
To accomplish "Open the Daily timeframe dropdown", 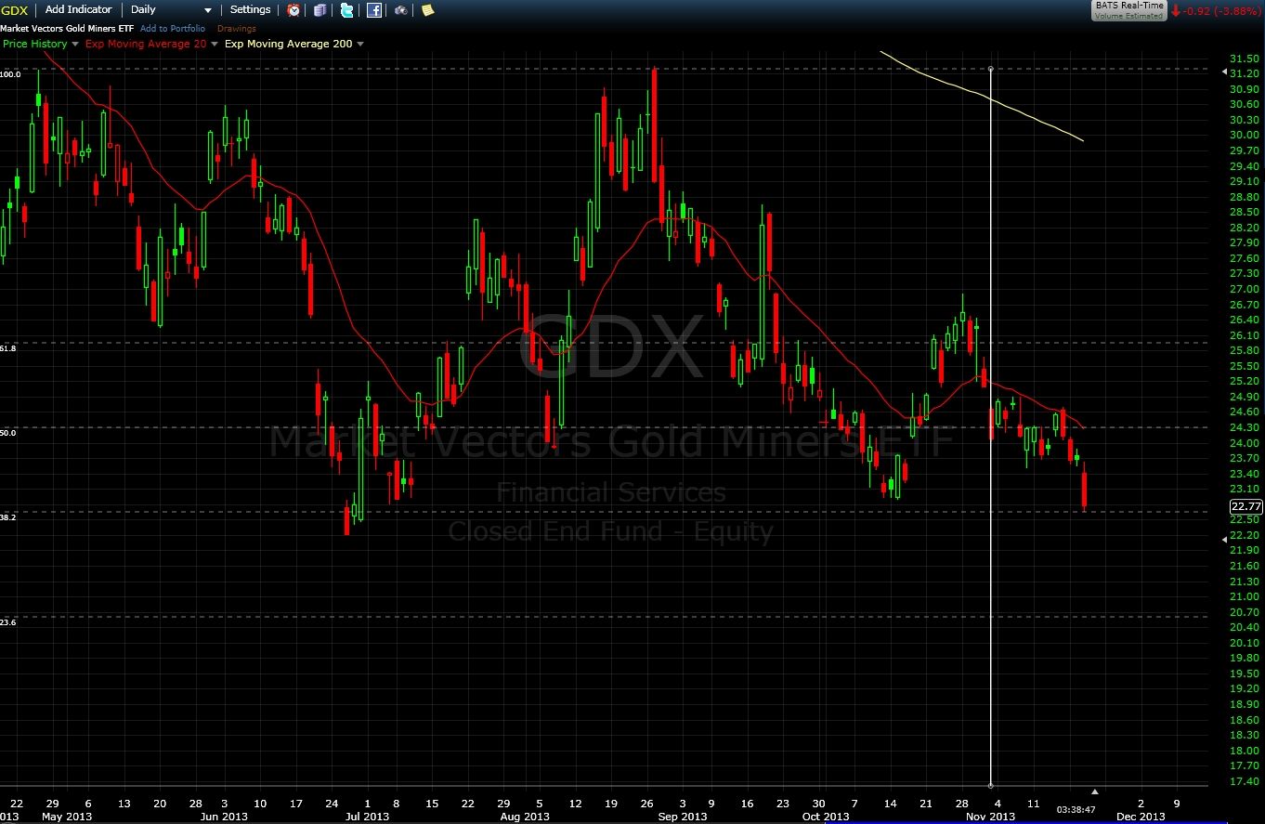I will pyautogui.click(x=172, y=9).
